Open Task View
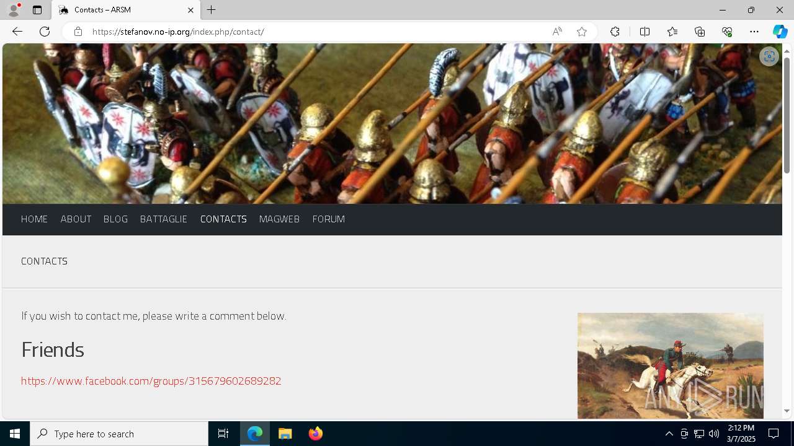 [223, 434]
